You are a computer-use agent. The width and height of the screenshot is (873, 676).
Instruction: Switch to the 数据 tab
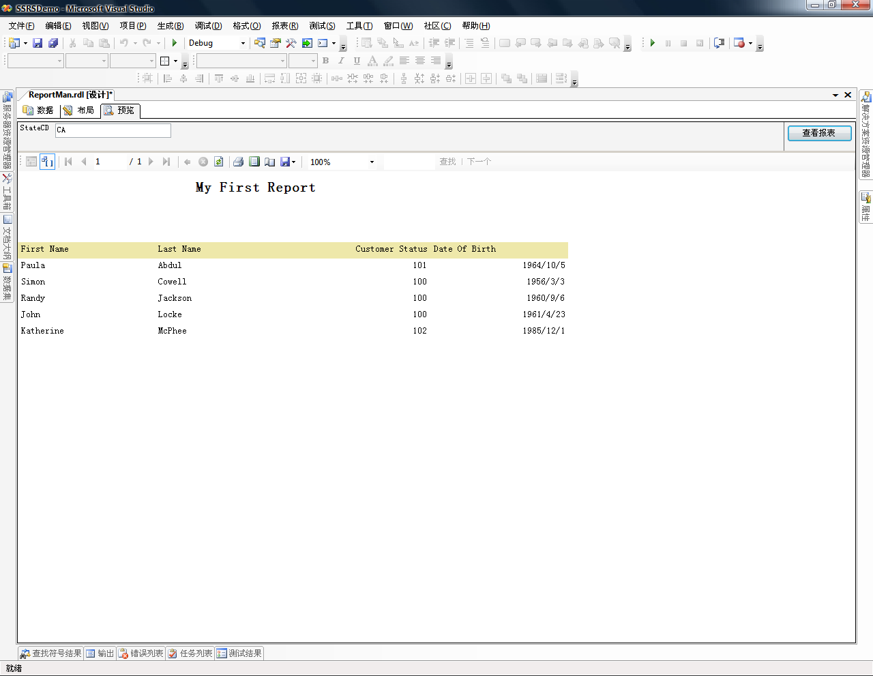pyautogui.click(x=39, y=111)
